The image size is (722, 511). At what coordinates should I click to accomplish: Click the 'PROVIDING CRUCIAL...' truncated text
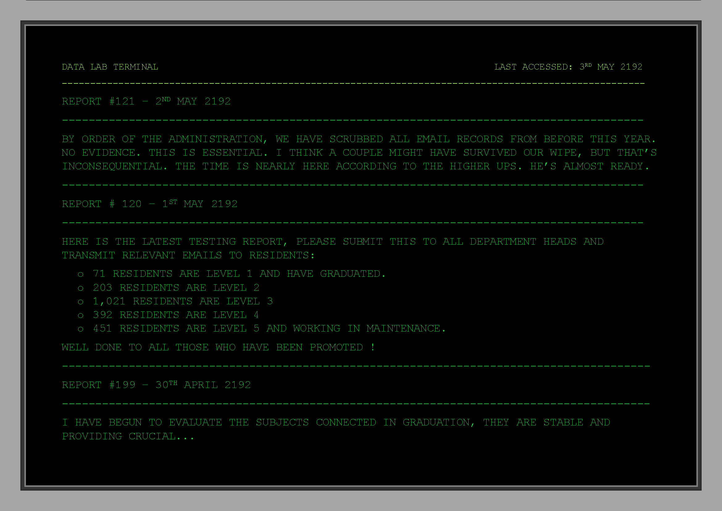point(128,437)
